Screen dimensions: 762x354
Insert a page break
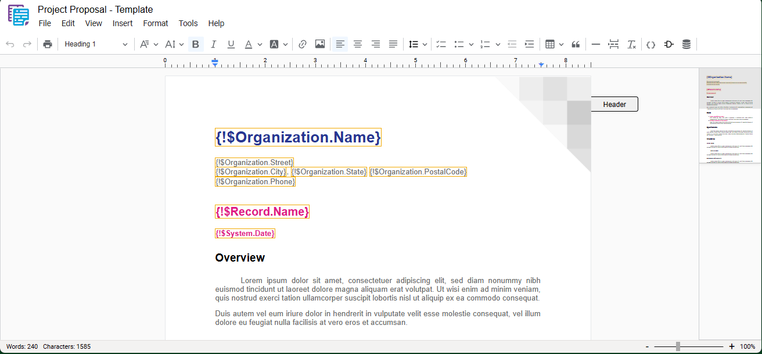click(x=613, y=44)
